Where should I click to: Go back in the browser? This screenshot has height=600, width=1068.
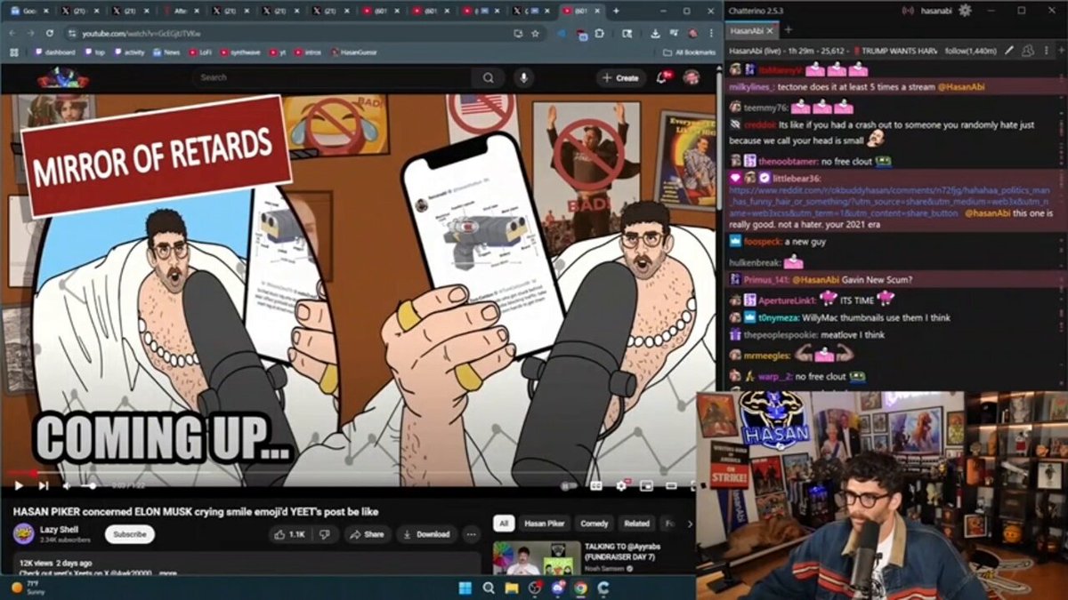click(x=12, y=33)
